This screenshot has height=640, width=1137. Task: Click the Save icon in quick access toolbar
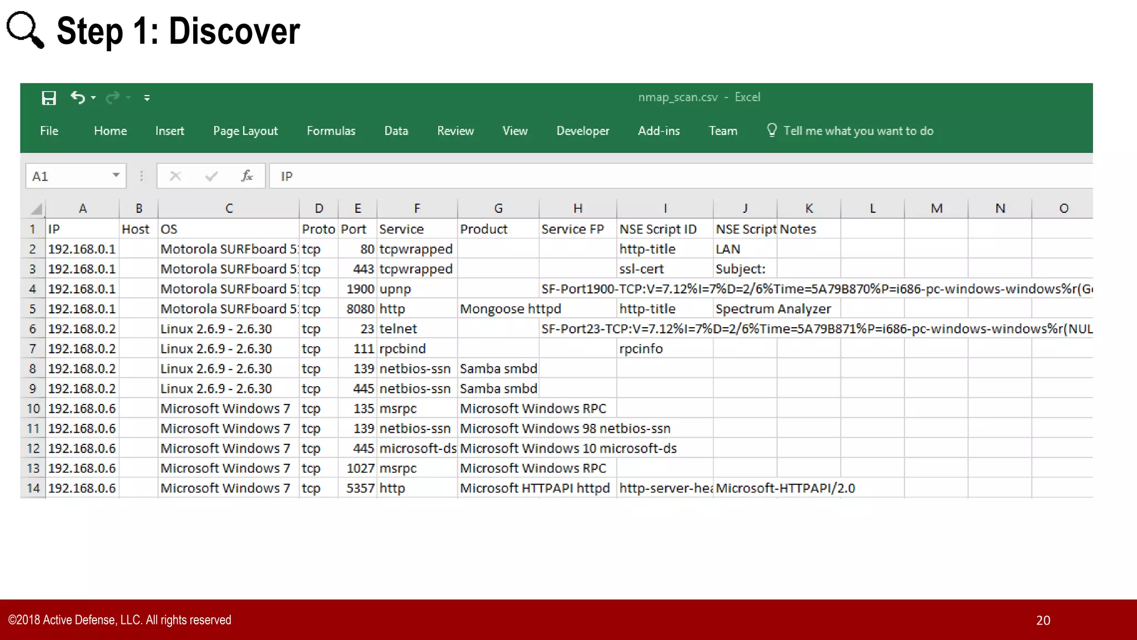pyautogui.click(x=49, y=98)
